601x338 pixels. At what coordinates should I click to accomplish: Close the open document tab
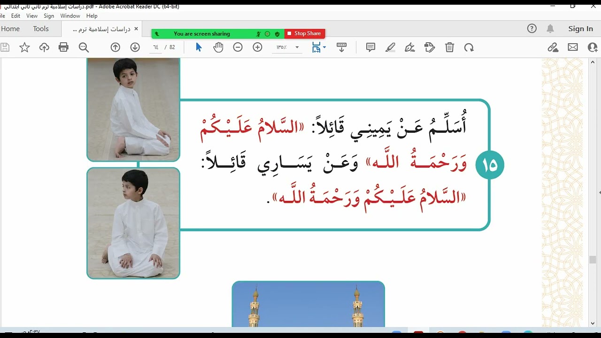tap(136, 29)
